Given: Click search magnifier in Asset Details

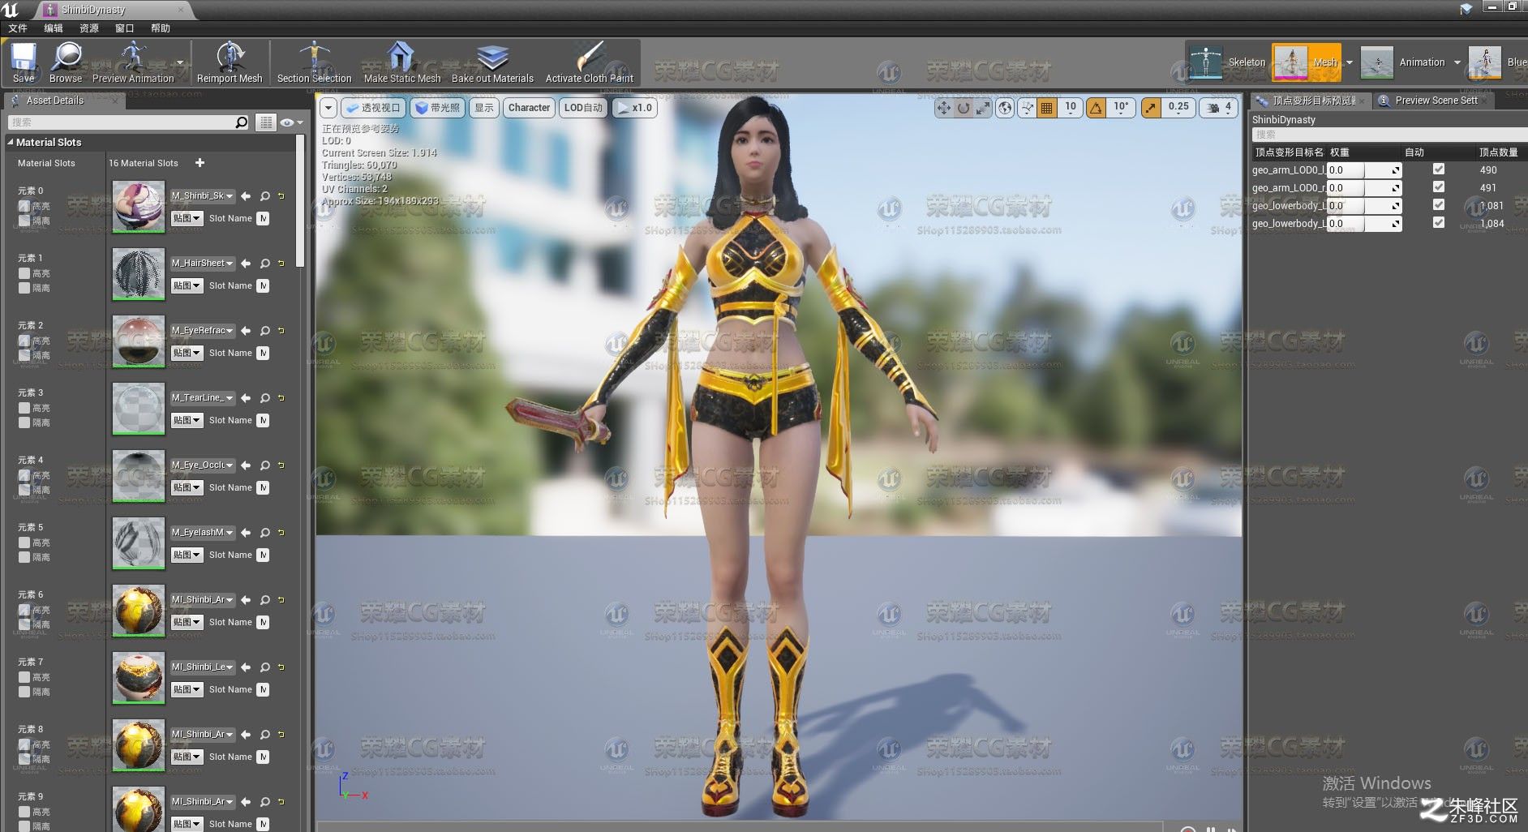Looking at the screenshot, I should 241,122.
